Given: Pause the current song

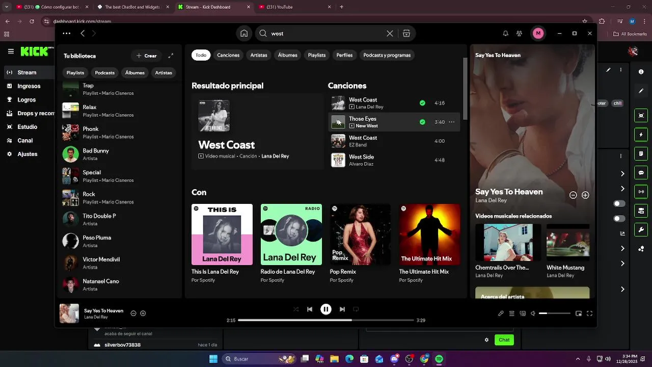Looking at the screenshot, I should point(326,309).
